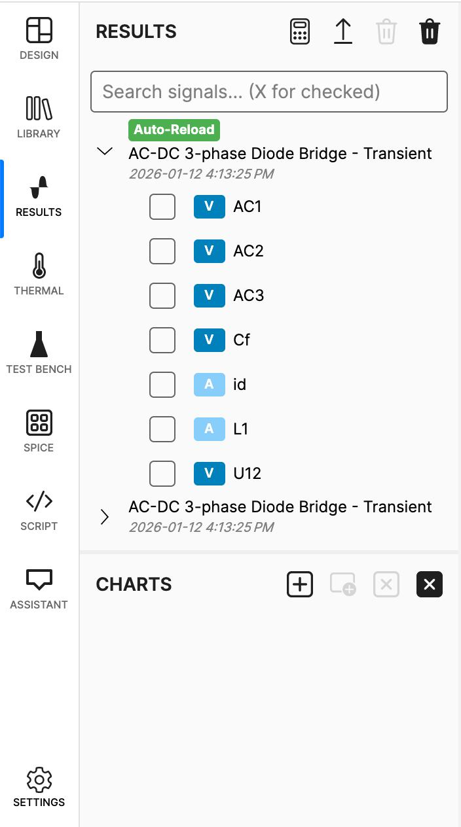Open the TEST BENCH panel
The width and height of the screenshot is (461, 827).
pos(39,351)
